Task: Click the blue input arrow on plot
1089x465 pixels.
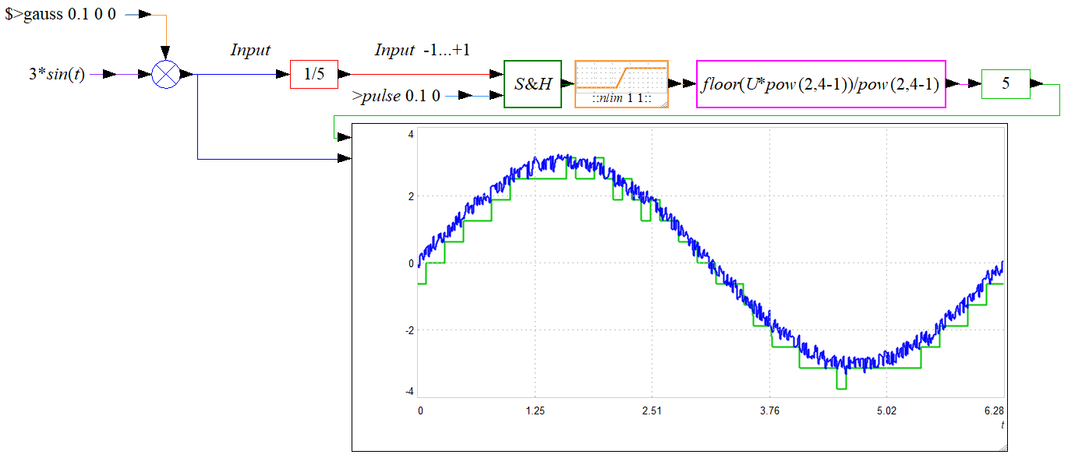Action: coord(344,159)
